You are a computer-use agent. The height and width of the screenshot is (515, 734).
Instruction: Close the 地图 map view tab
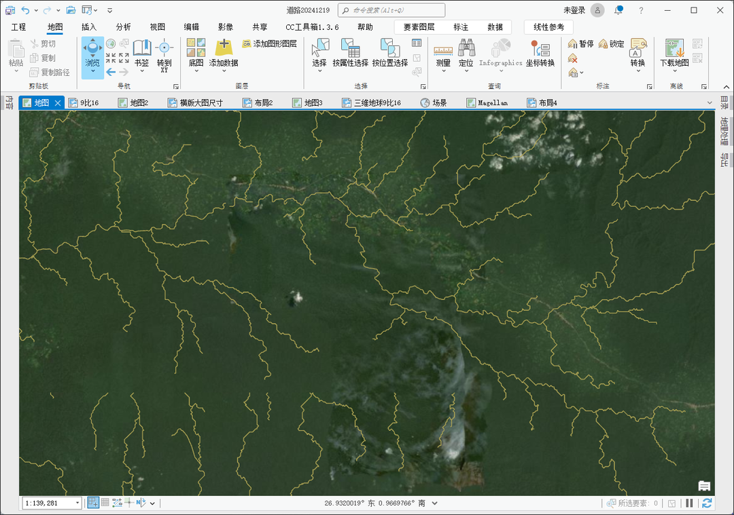click(58, 103)
